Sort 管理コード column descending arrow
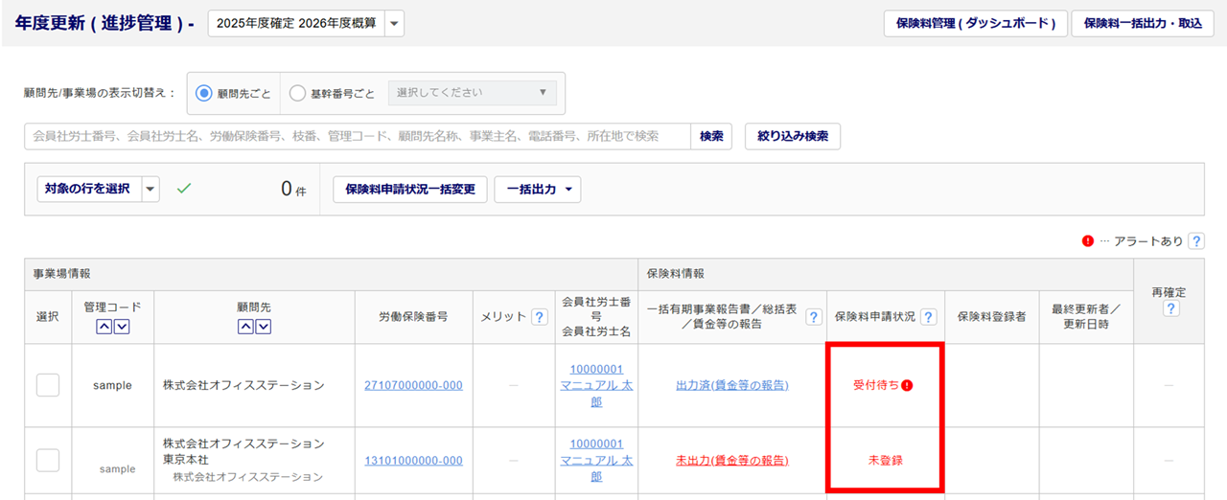 click(x=121, y=327)
